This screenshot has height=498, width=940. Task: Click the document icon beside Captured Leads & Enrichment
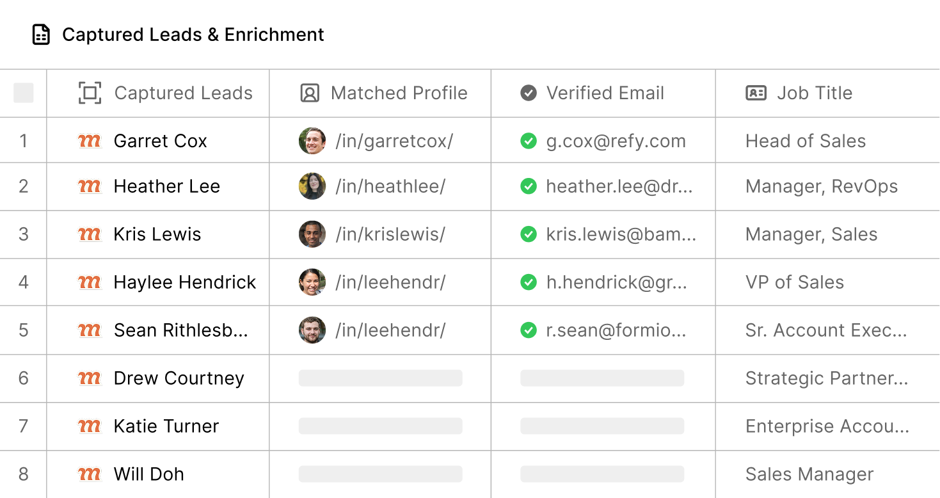(42, 35)
